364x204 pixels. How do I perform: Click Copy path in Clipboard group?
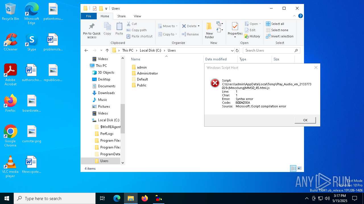click(x=136, y=30)
